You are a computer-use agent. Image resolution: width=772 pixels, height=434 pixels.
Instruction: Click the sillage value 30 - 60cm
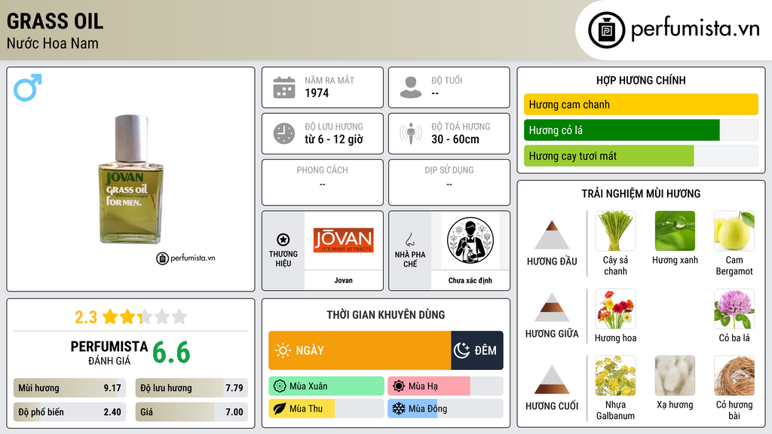455,139
